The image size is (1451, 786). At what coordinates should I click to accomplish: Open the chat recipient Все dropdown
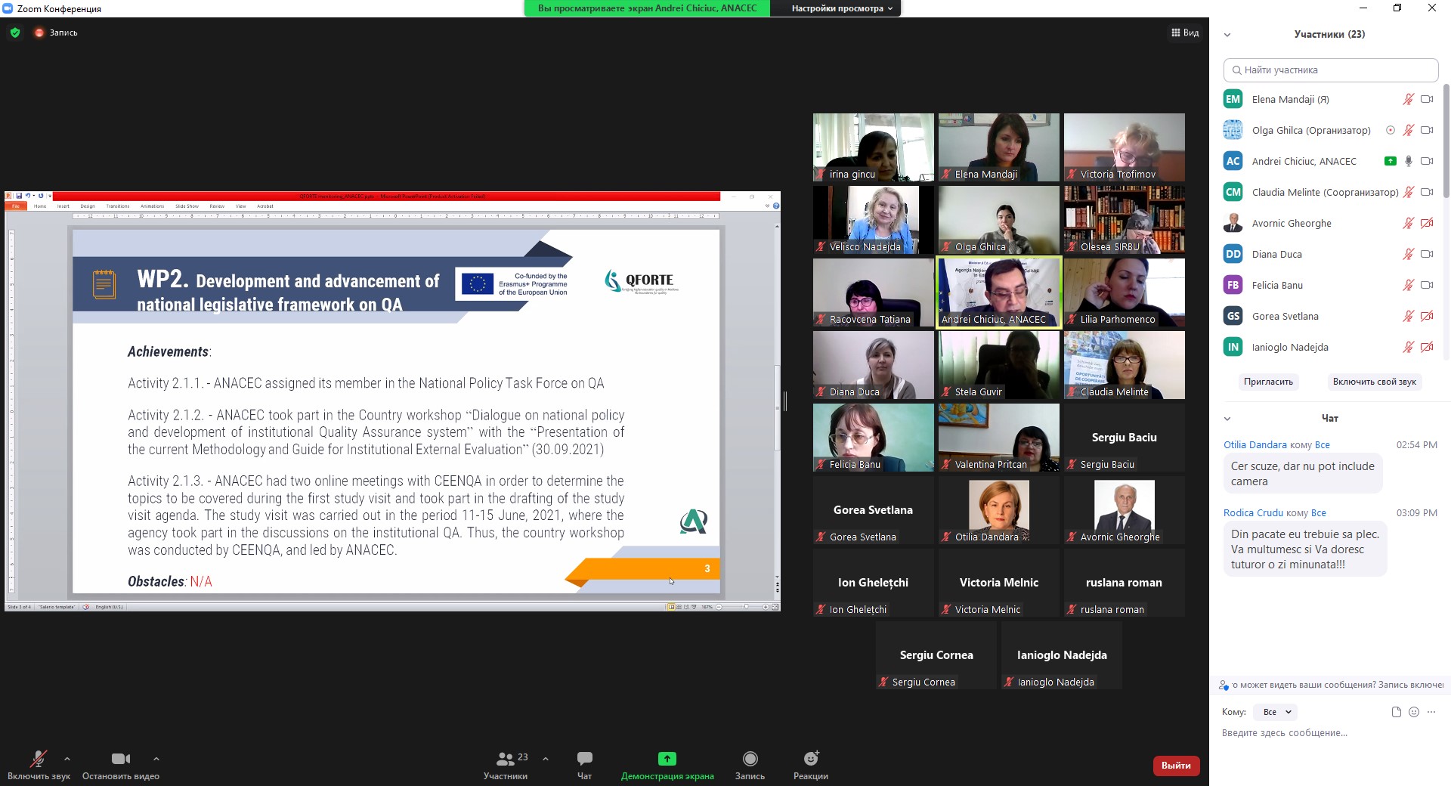1276,712
